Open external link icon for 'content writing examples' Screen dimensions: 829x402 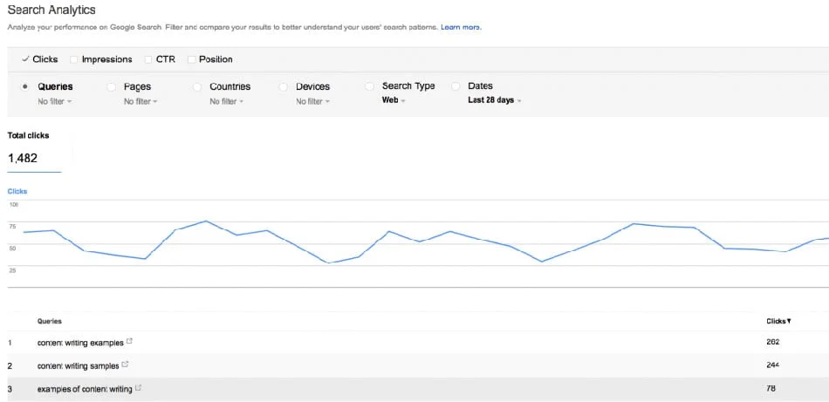point(130,342)
